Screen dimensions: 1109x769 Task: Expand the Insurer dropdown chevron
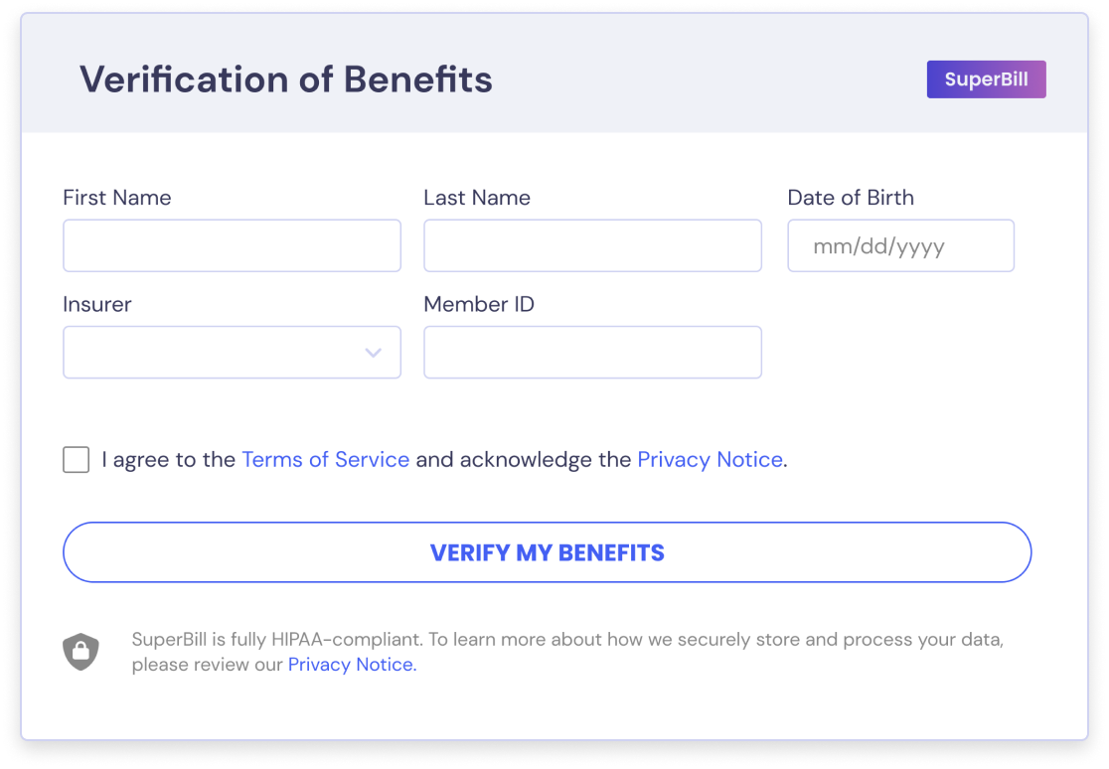374,353
